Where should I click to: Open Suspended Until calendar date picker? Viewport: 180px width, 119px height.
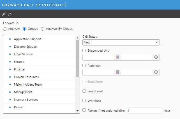coord(118,57)
